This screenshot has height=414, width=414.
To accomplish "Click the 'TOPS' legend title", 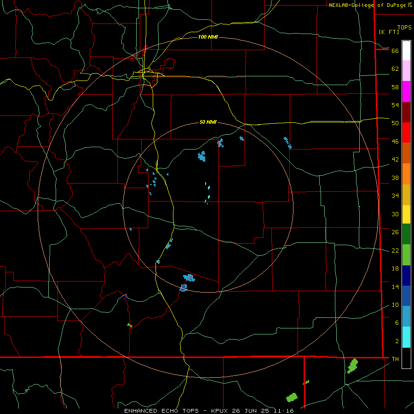I will (x=404, y=28).
